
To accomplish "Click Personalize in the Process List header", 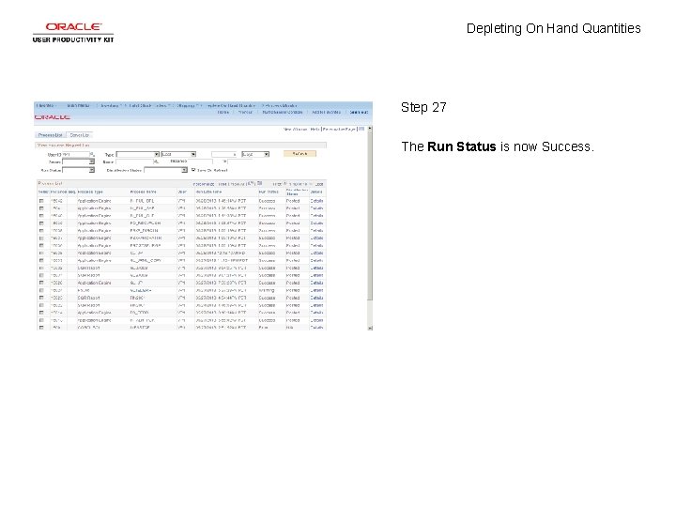I will [x=204, y=184].
